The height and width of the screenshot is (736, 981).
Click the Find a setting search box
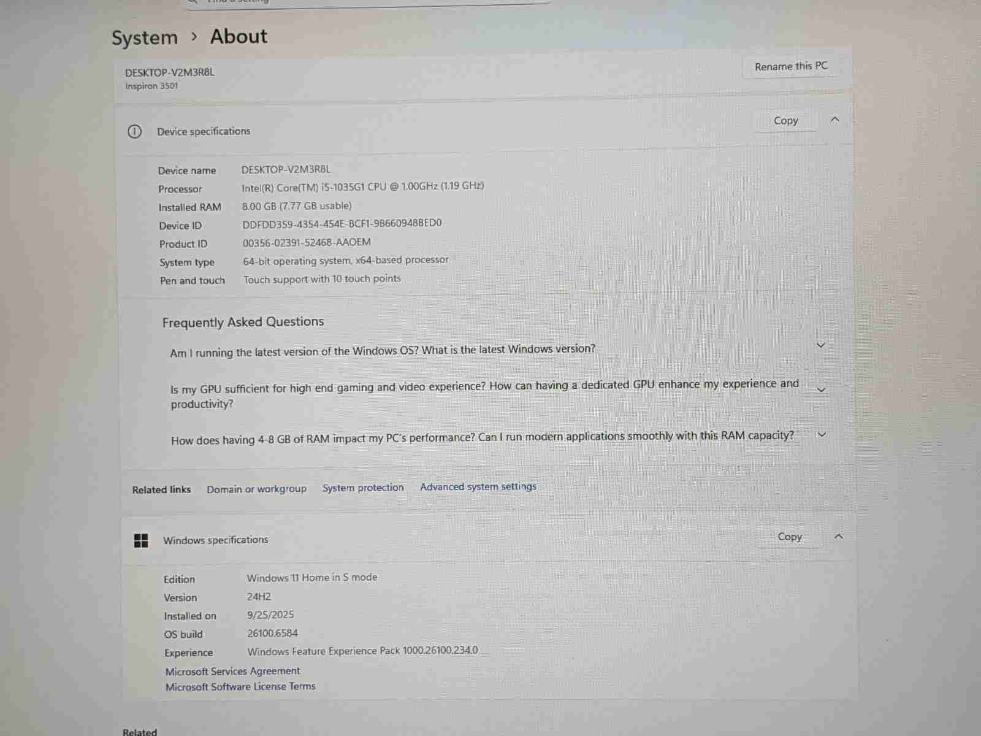click(x=368, y=2)
